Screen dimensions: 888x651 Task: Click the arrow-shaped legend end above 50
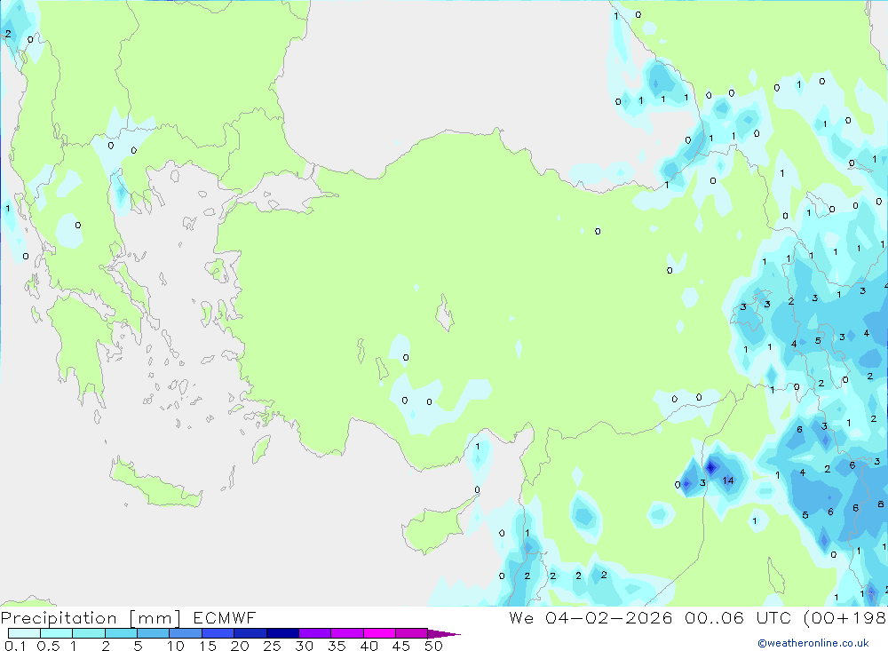click(443, 633)
